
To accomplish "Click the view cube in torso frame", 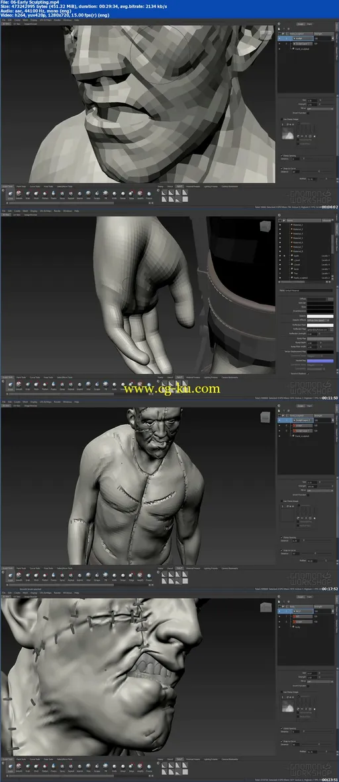I will (x=266, y=416).
